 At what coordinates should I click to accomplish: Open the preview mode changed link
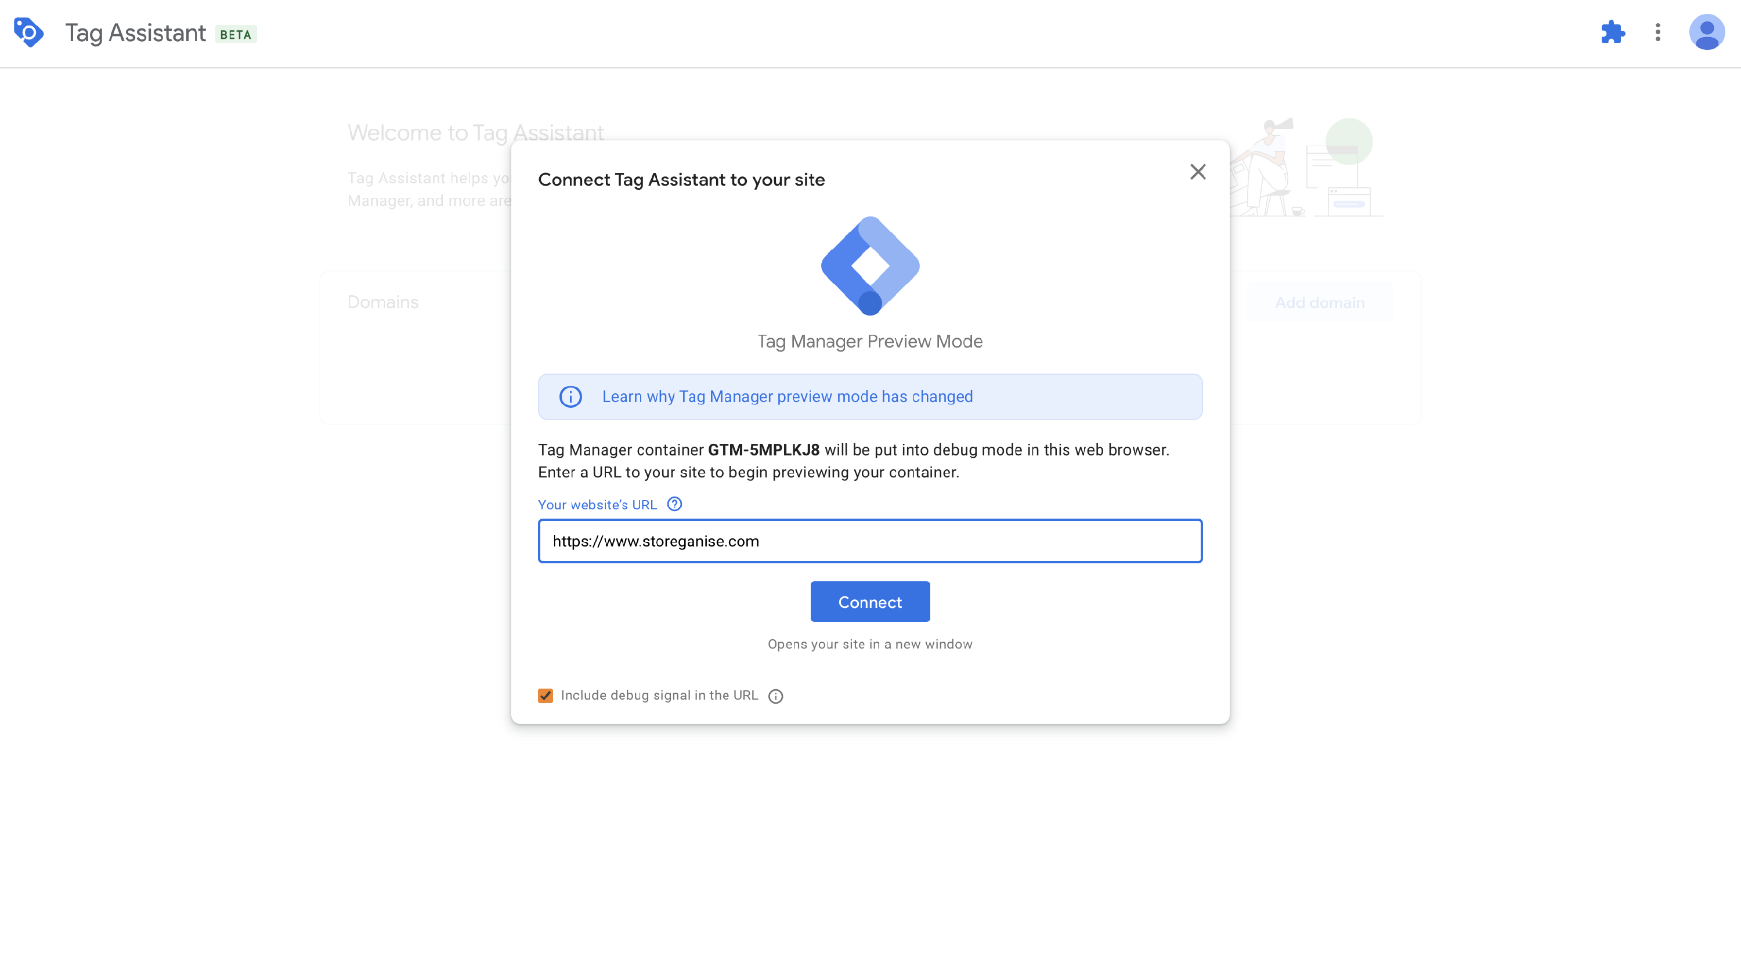788,397
